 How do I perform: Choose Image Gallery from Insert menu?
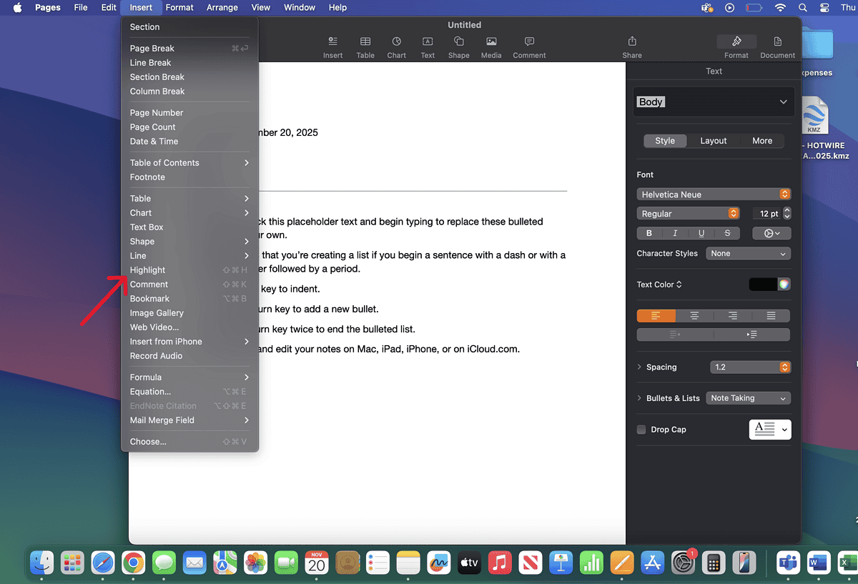[189, 313]
